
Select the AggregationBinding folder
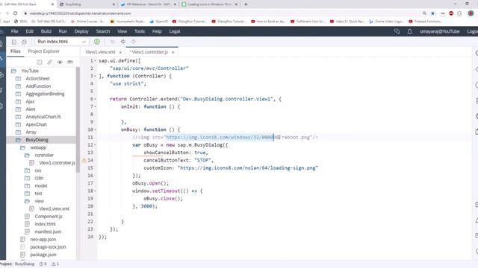click(x=45, y=94)
